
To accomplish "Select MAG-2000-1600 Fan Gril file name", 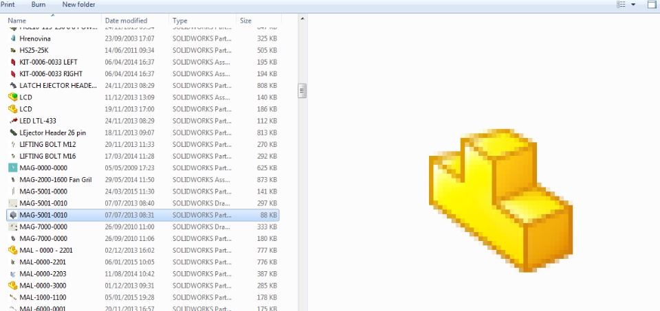I will pyautogui.click(x=56, y=179).
